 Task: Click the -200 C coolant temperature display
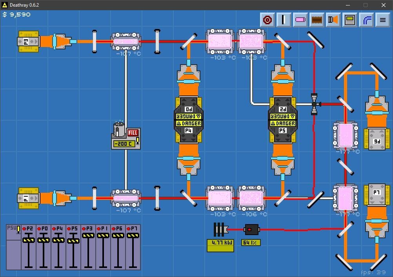[124, 144]
